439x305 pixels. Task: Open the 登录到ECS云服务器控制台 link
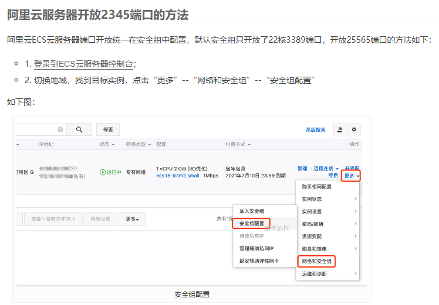[83, 64]
